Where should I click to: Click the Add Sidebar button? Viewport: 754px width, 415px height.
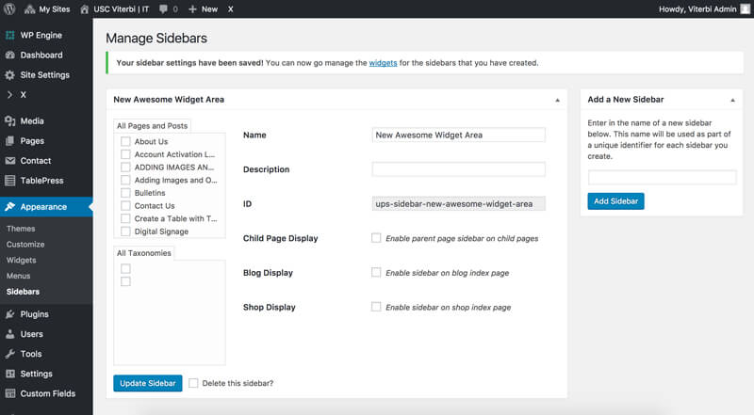[x=615, y=201]
